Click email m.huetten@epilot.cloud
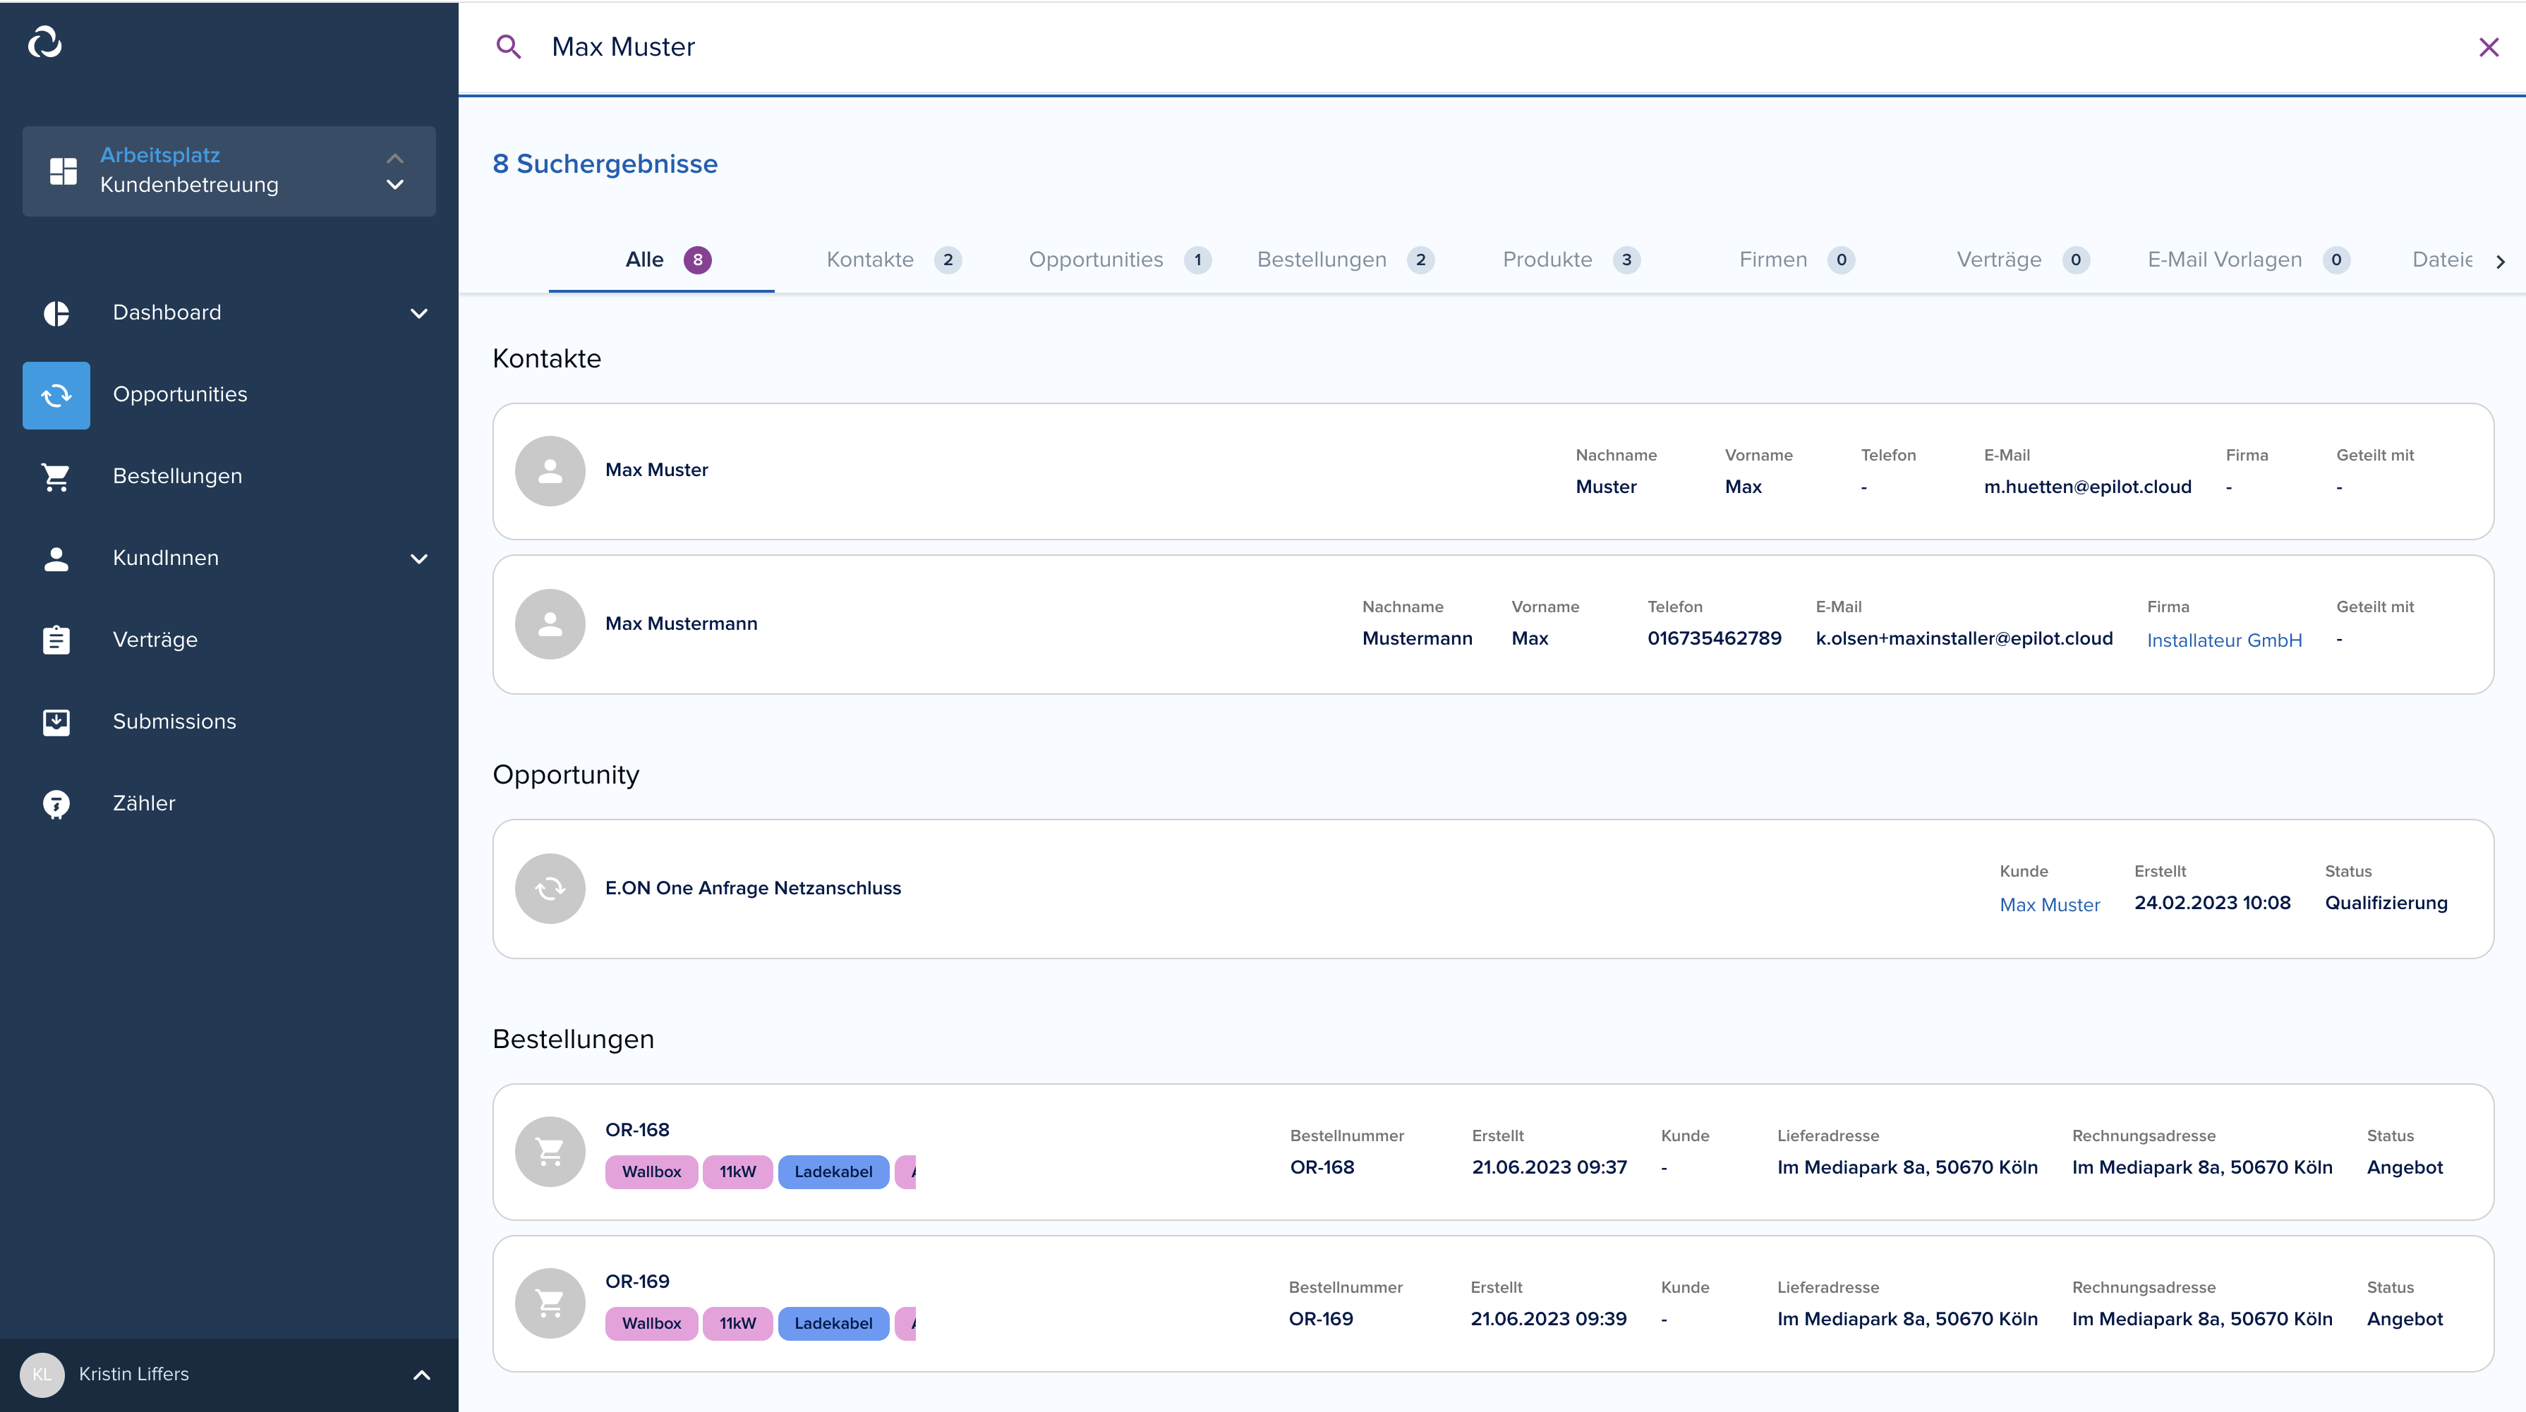2526x1412 pixels. [2086, 487]
